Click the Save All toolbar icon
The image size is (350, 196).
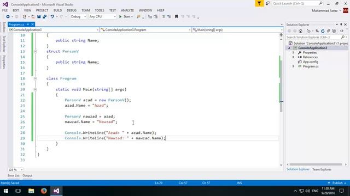44,17
